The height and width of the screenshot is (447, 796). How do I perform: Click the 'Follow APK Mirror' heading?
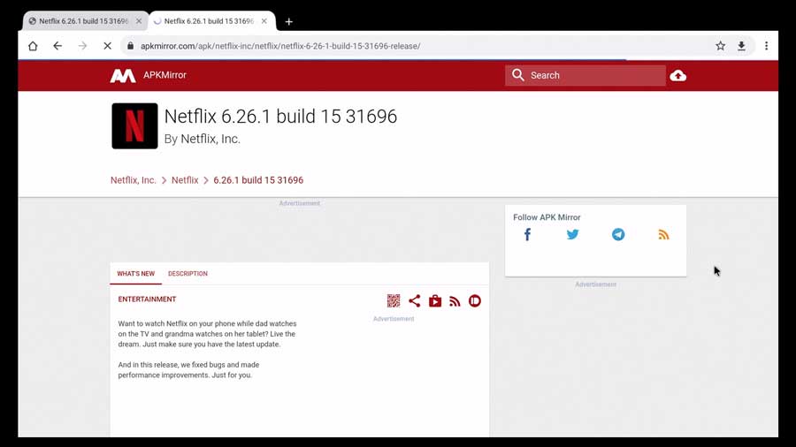547,217
